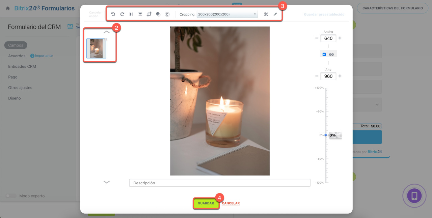Remove the candle thumbnail with X

coord(106,39)
